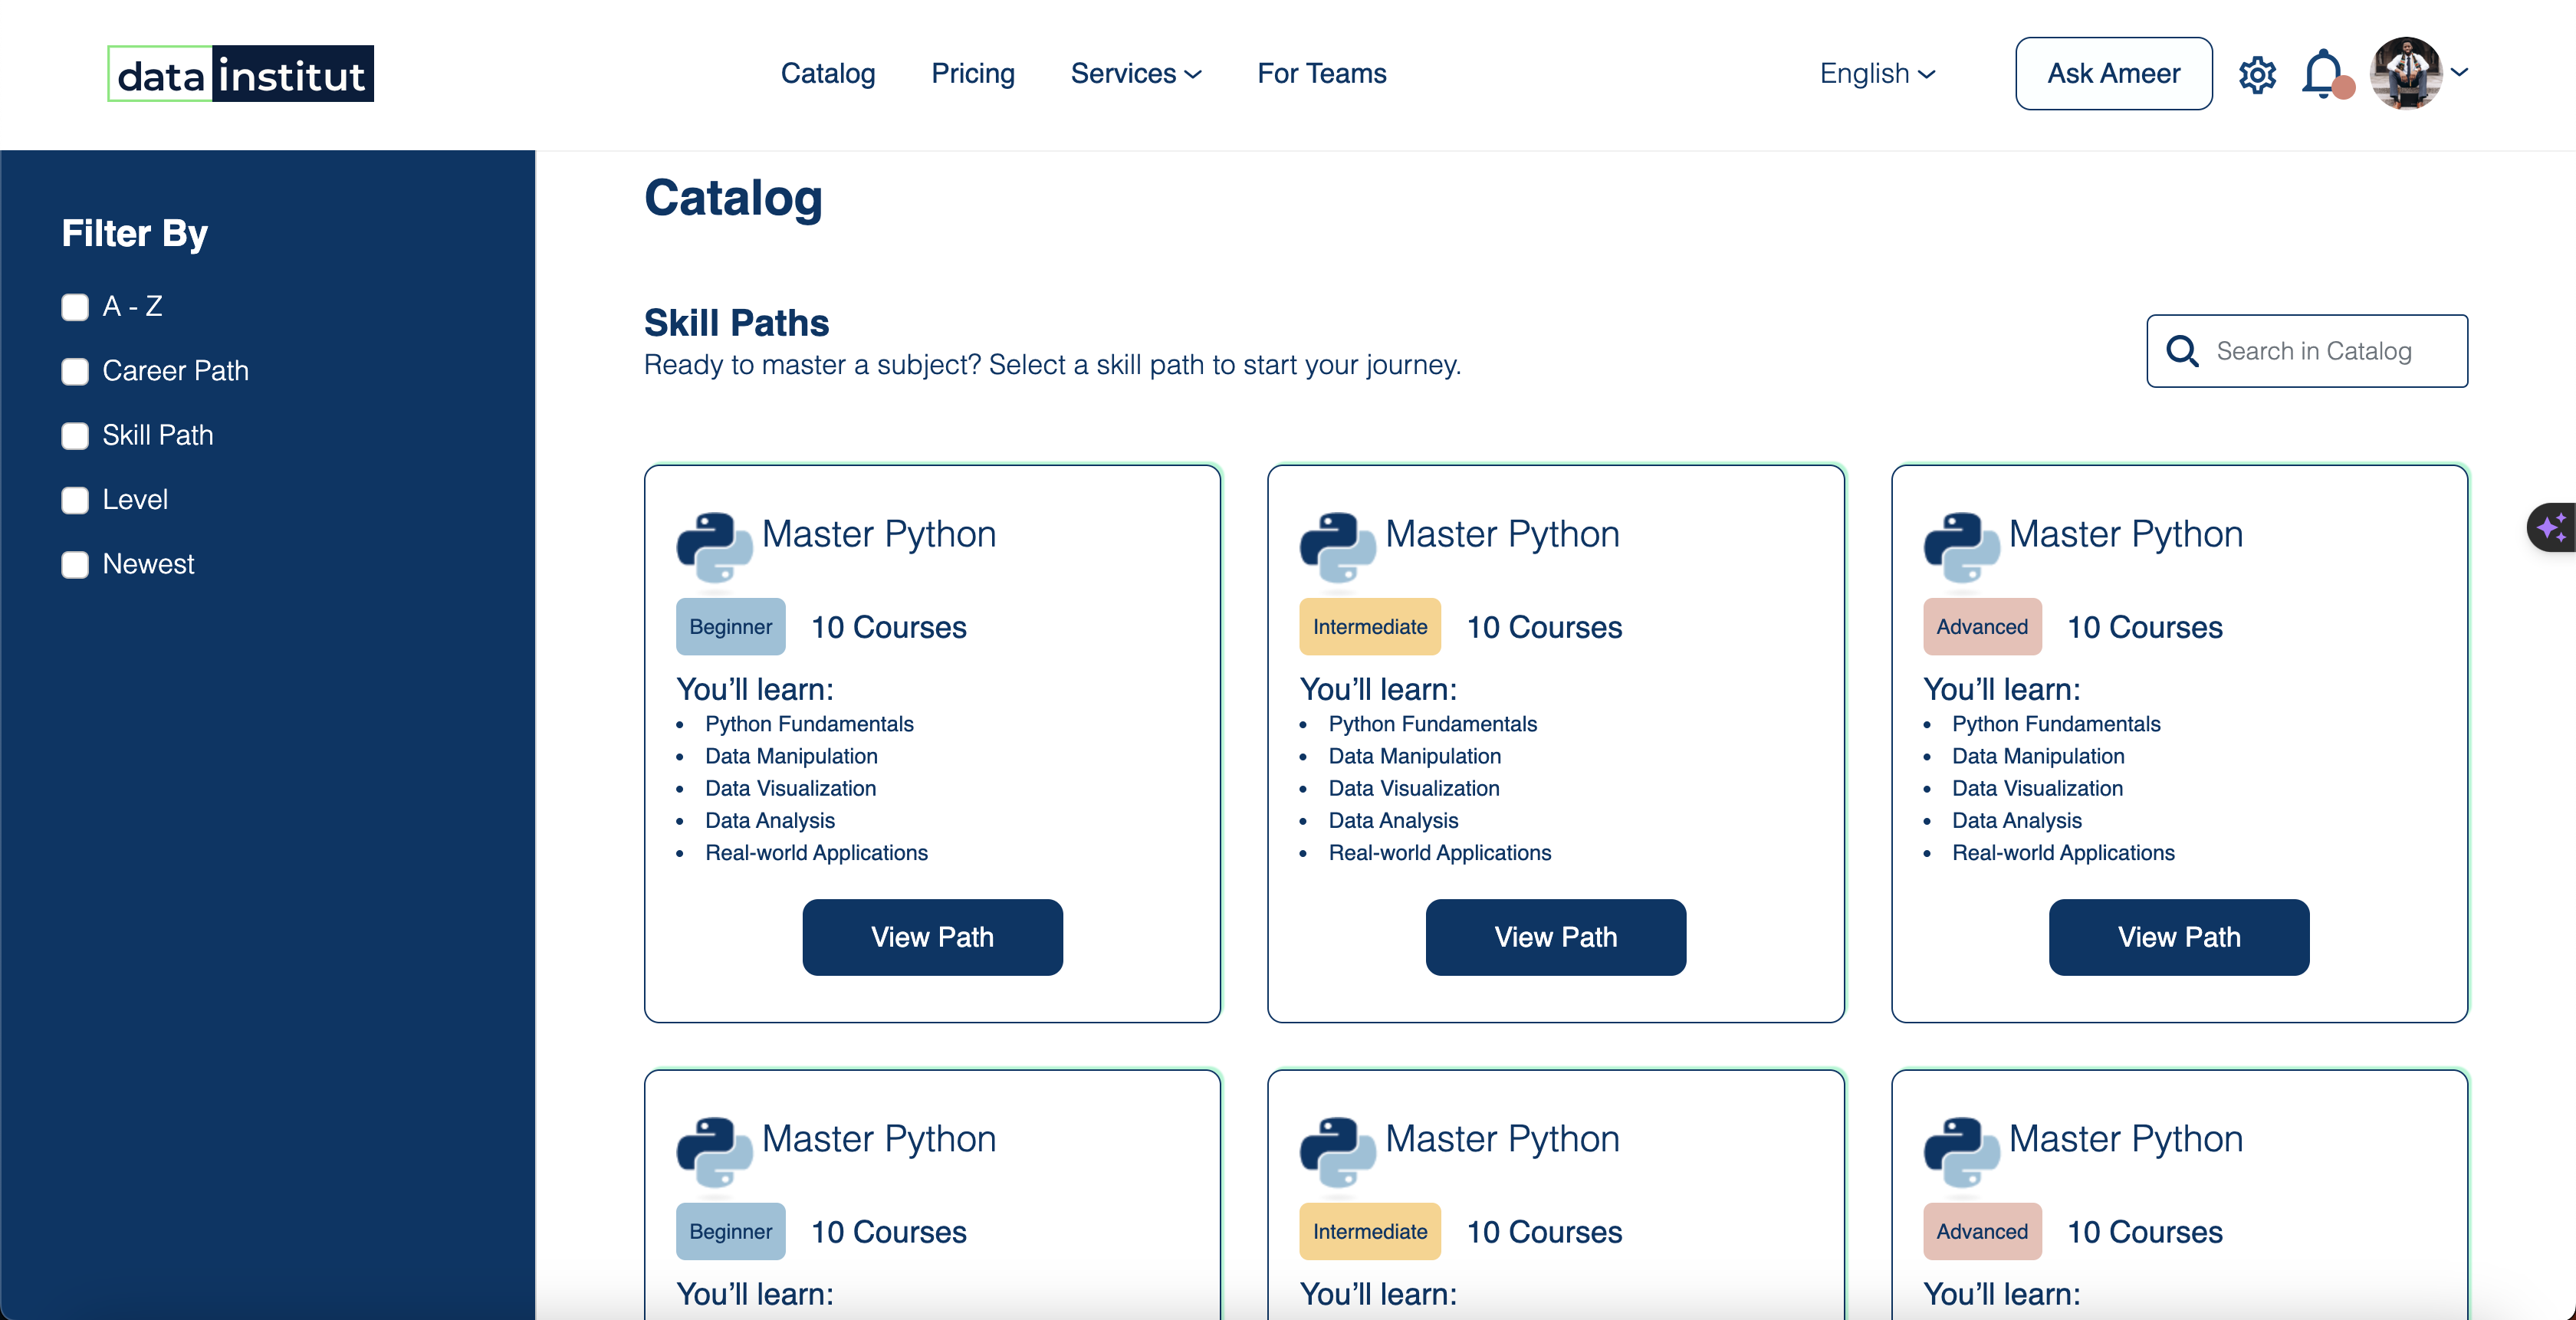Viewport: 2576px width, 1320px height.
Task: Open the For Teams page
Action: click(1321, 74)
